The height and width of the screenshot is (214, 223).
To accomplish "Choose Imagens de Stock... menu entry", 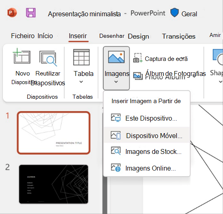I will (x=146, y=151).
